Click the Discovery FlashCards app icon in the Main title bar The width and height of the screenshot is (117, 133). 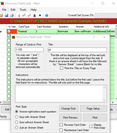pos(2,3)
